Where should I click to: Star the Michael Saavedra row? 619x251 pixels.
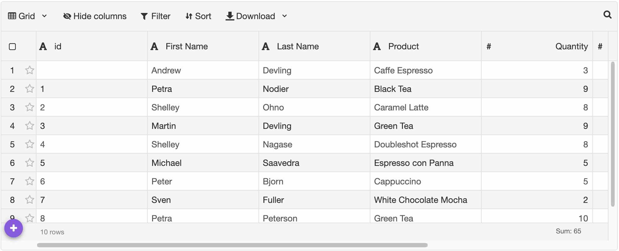coord(30,163)
